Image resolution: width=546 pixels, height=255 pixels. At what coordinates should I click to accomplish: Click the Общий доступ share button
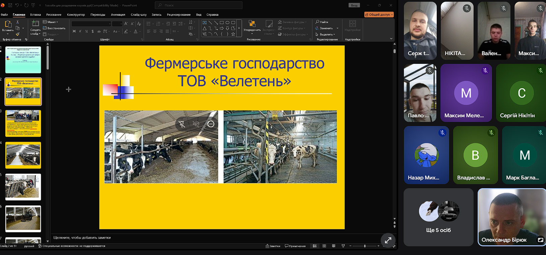[x=379, y=15]
